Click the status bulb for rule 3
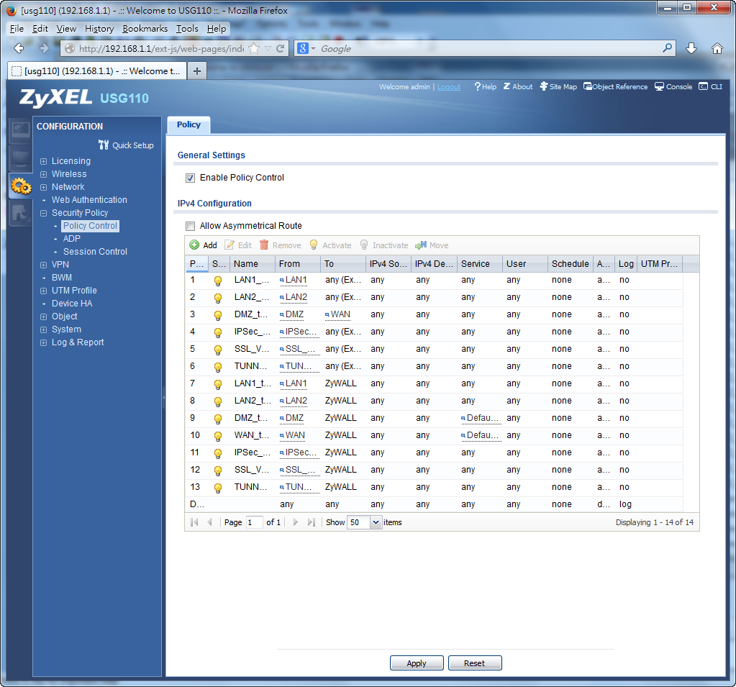This screenshot has height=687, width=736. tap(218, 315)
